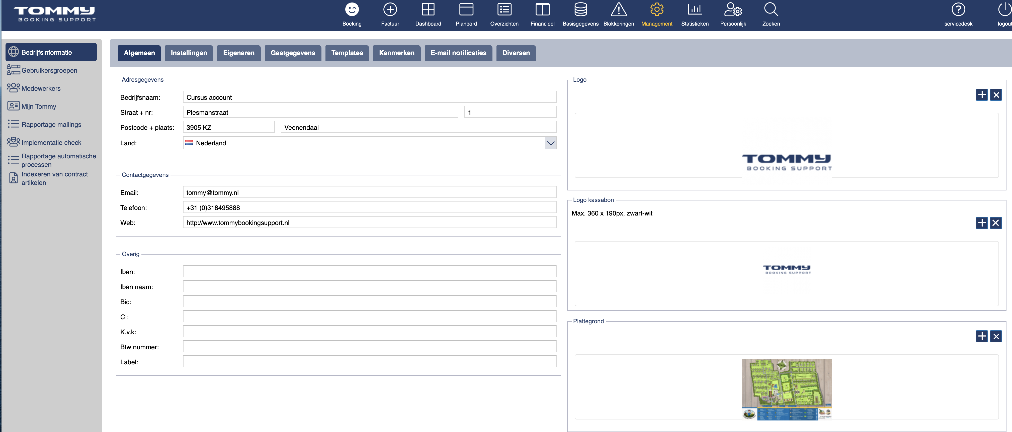Open the Templates tab
The width and height of the screenshot is (1012, 432).
tap(347, 53)
